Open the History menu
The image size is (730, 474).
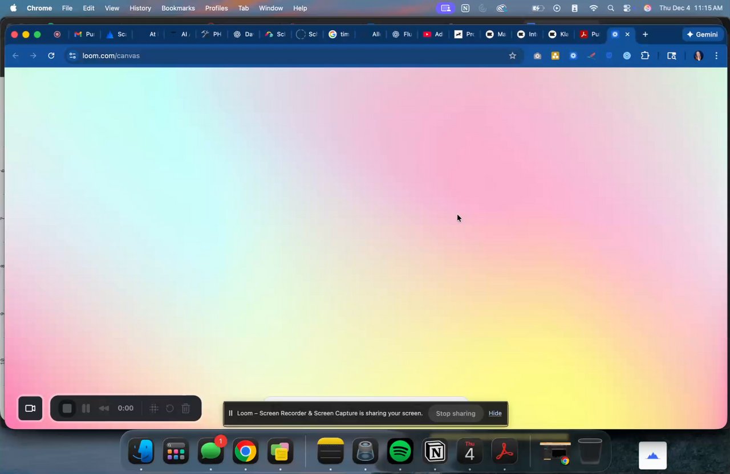[x=140, y=8]
